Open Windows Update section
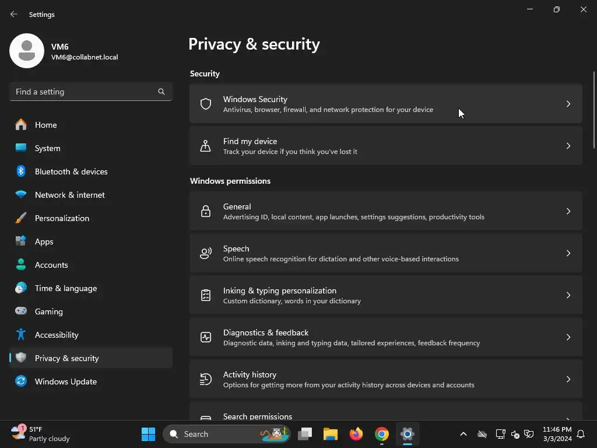 point(90,381)
